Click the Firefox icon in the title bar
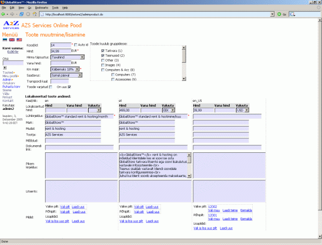 [x=2, y=2]
